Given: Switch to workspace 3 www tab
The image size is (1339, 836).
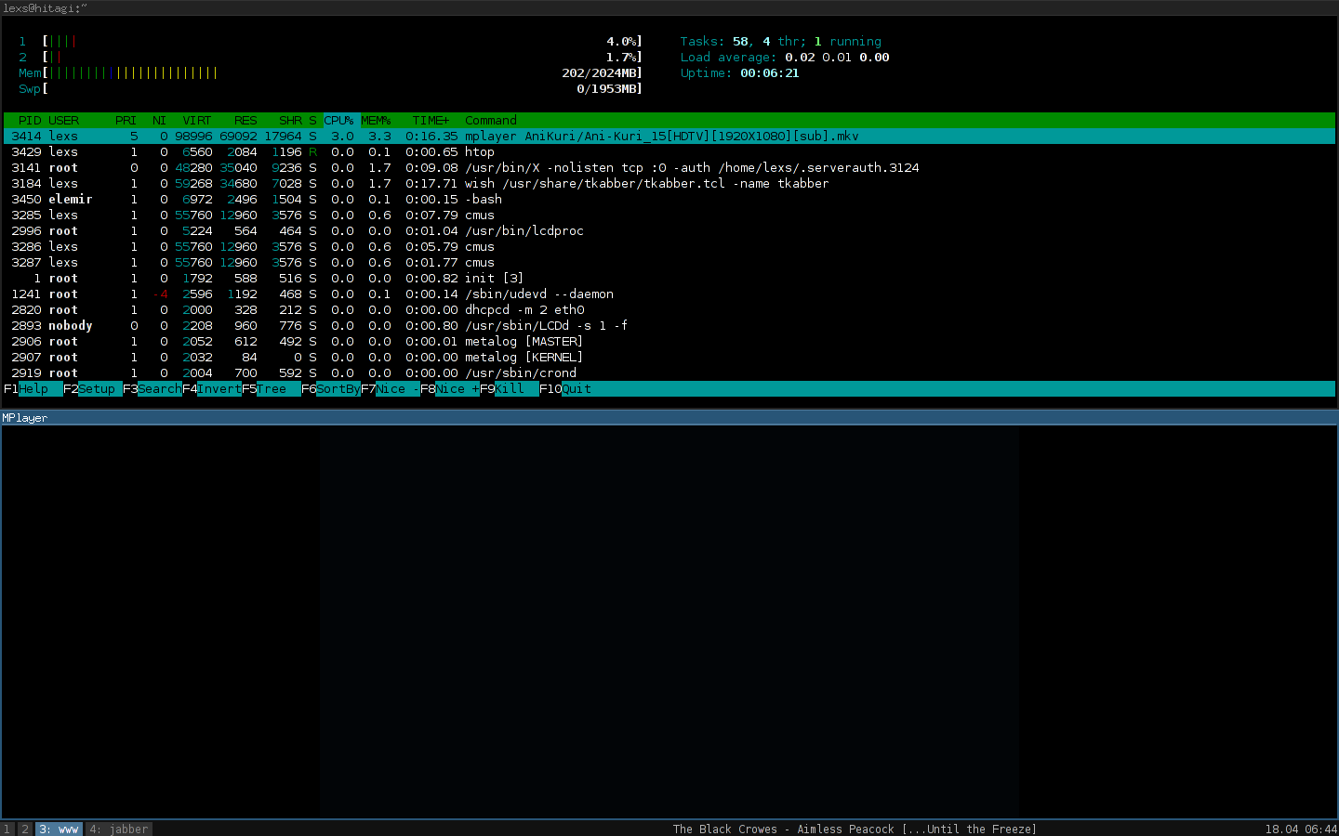Looking at the screenshot, I should 59,829.
